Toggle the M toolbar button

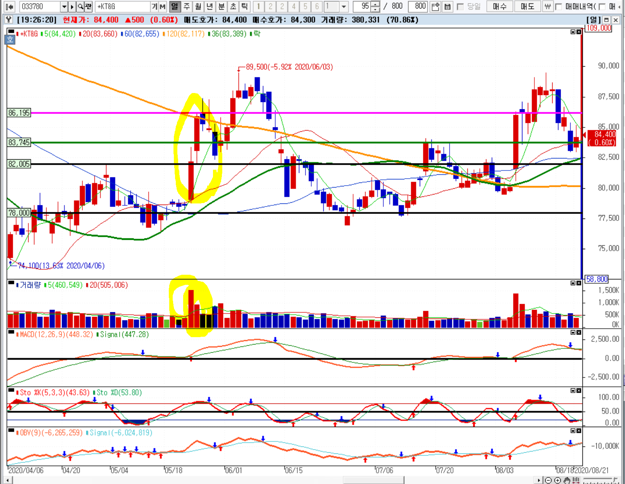163,7
